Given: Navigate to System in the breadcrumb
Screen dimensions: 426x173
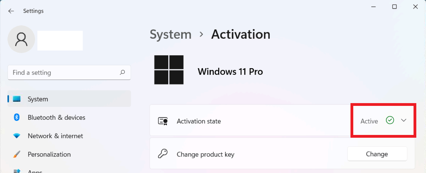Looking at the screenshot, I should [170, 35].
